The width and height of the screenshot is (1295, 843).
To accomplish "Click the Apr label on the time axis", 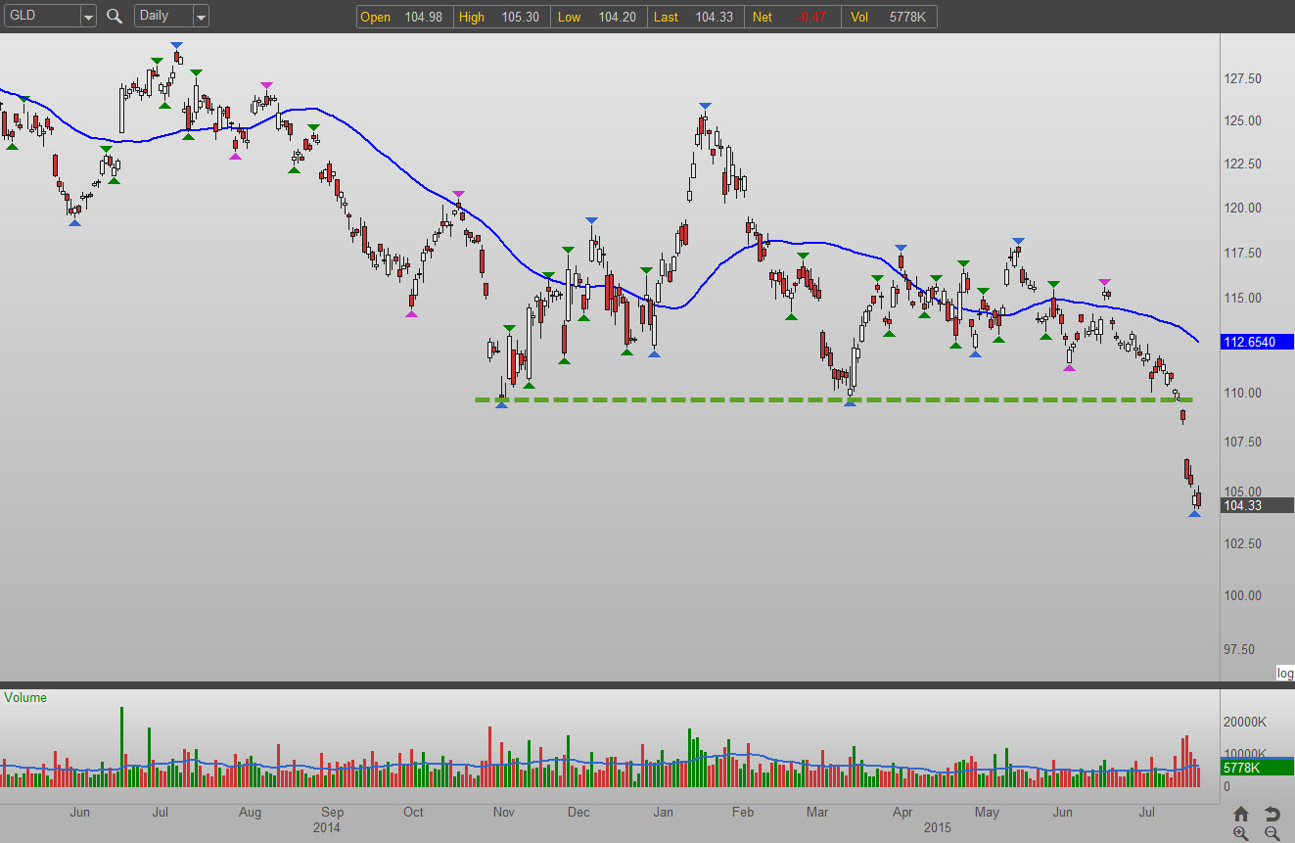I will coord(902,812).
